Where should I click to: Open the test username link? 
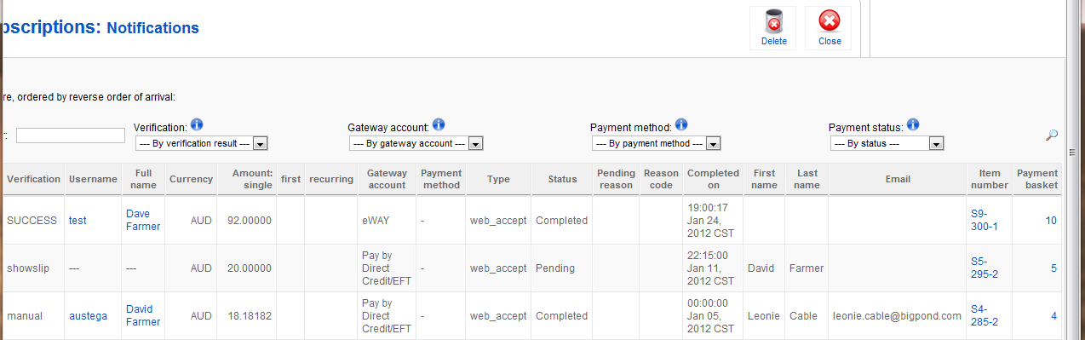click(x=77, y=220)
